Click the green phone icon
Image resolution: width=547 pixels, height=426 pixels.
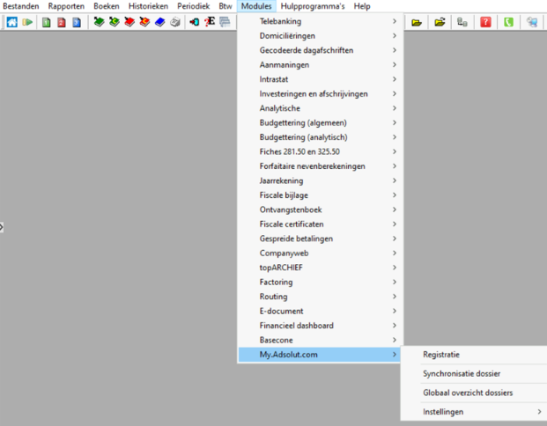(x=508, y=22)
